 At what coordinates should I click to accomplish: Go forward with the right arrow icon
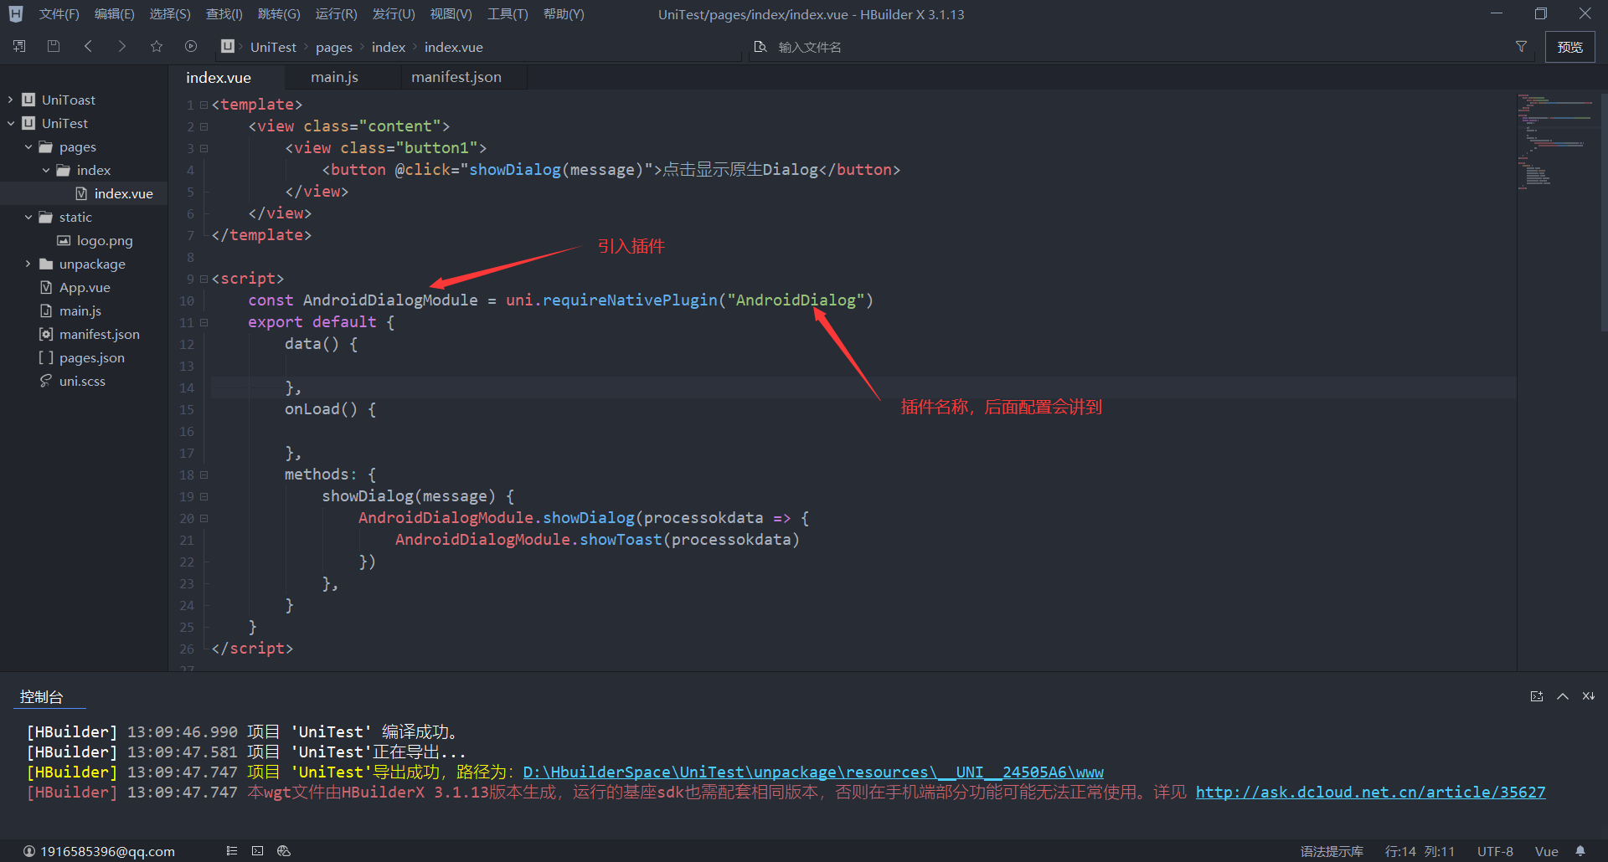(x=122, y=47)
